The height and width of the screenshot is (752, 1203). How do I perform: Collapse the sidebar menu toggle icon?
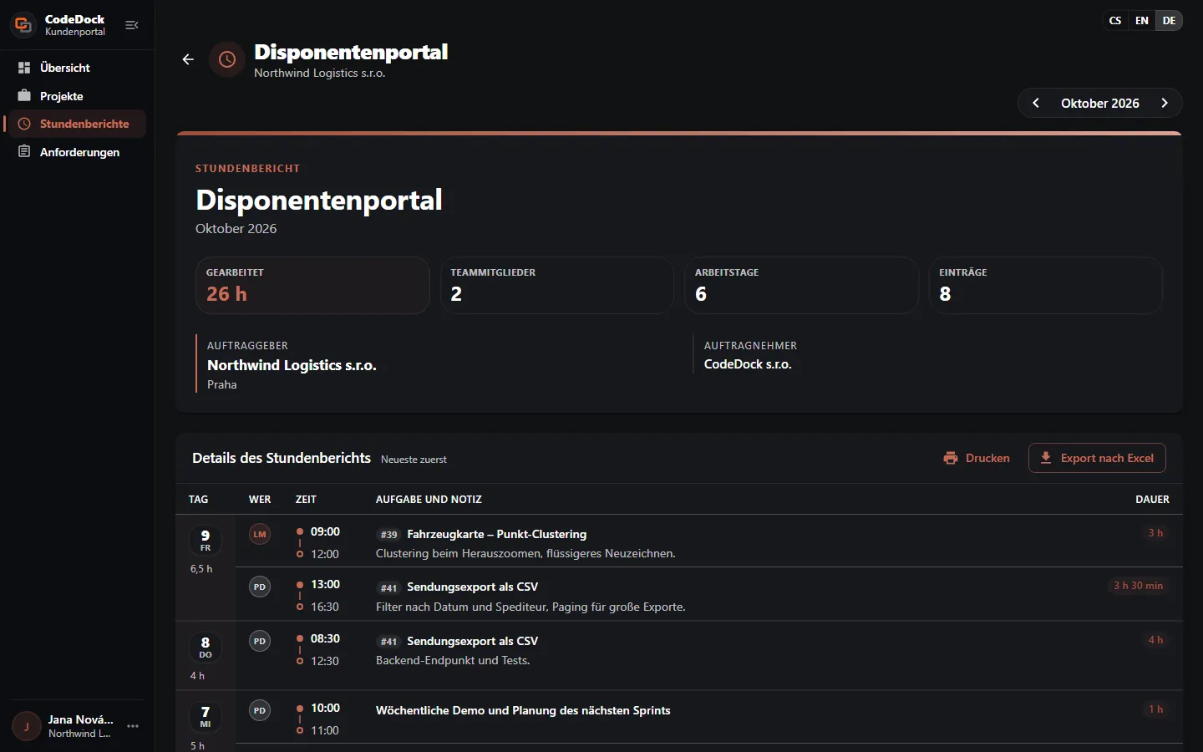(132, 25)
